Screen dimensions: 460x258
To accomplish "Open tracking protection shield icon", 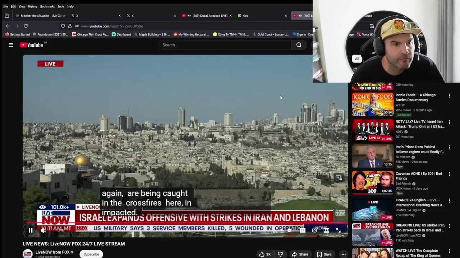I will point(63,26).
